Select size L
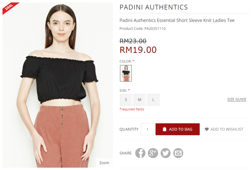 click(x=154, y=100)
